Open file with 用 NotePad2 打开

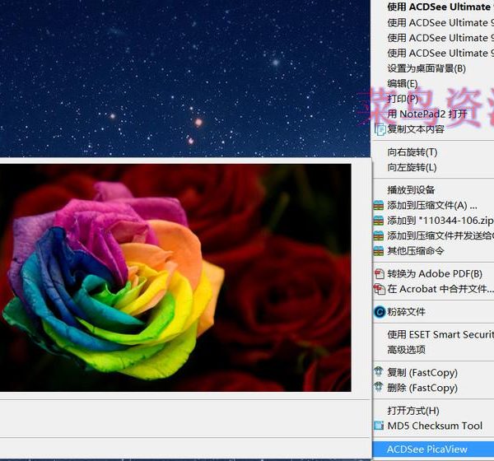[x=426, y=114]
